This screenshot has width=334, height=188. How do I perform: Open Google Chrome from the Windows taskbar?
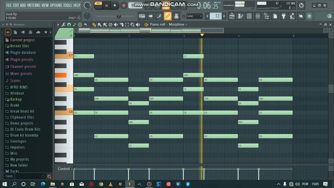click(x=101, y=184)
